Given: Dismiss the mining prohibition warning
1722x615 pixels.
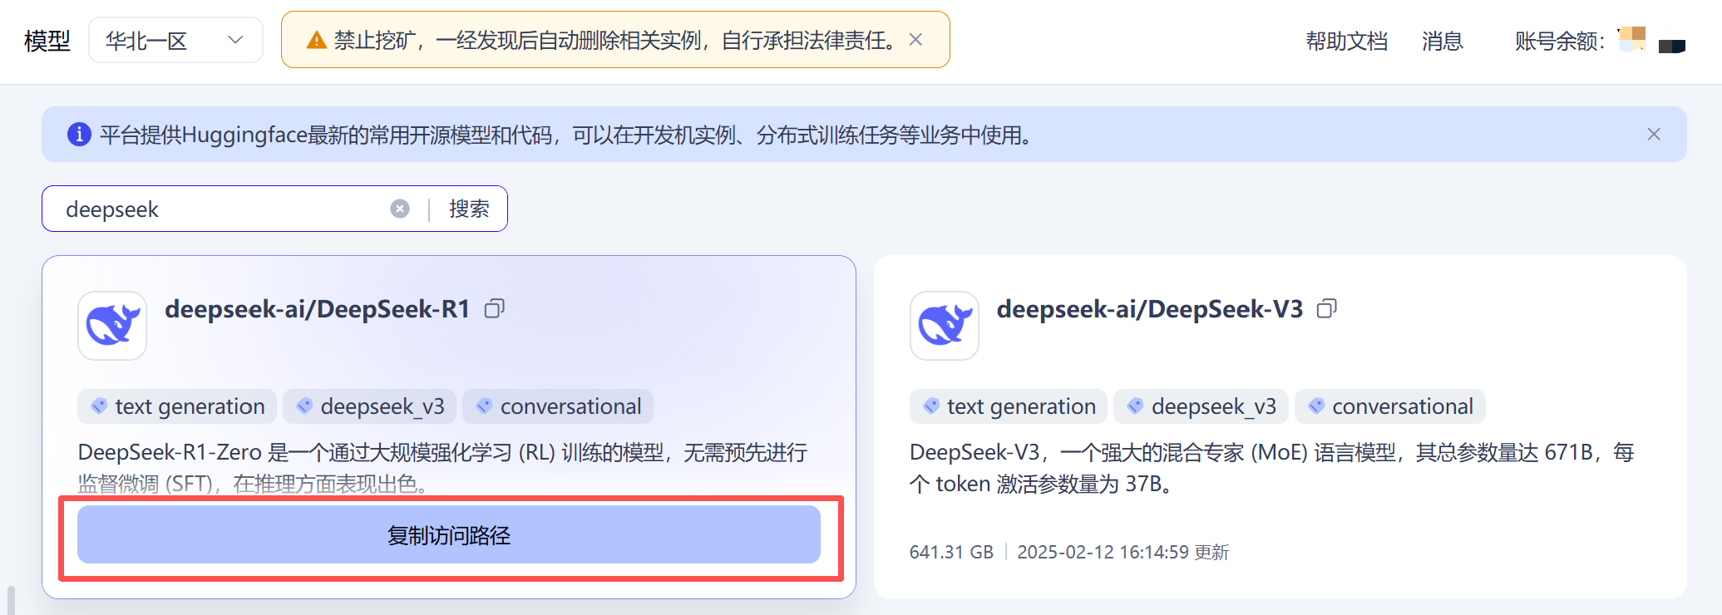Looking at the screenshot, I should point(915,40).
